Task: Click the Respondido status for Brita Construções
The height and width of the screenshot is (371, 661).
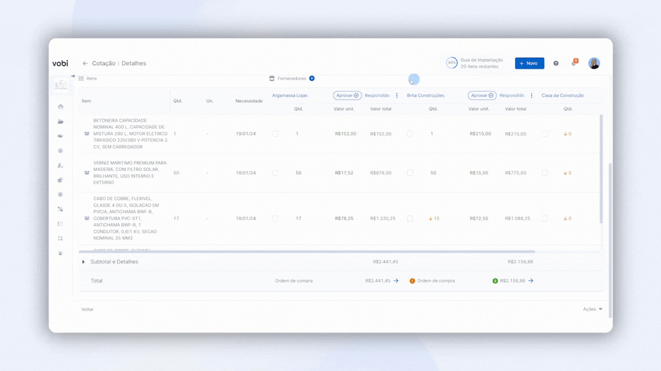Action: pos(512,95)
